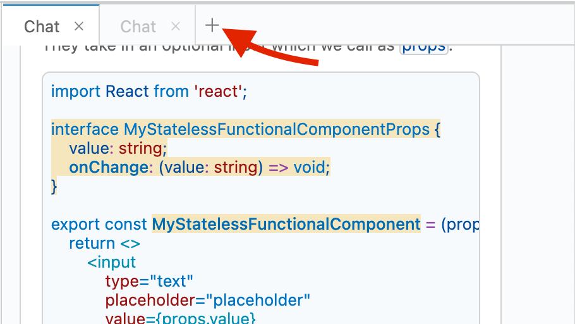Click the value: string; property line
The height and width of the screenshot is (324, 575).
118,149
